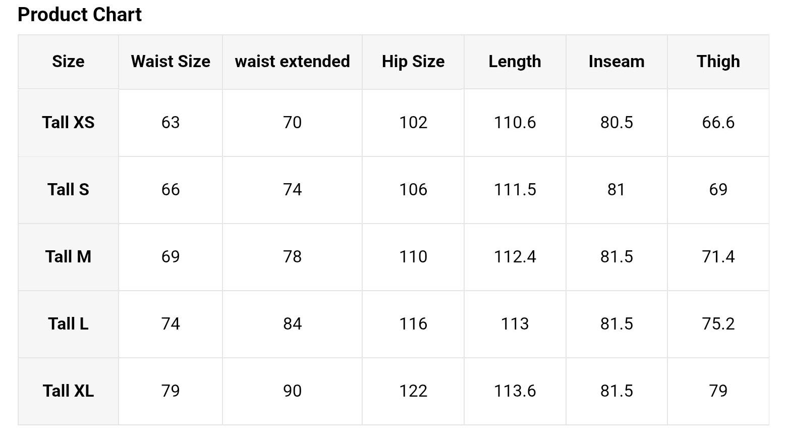The image size is (785, 436).
Task: Select the Tall XS row label
Action: coord(68,123)
